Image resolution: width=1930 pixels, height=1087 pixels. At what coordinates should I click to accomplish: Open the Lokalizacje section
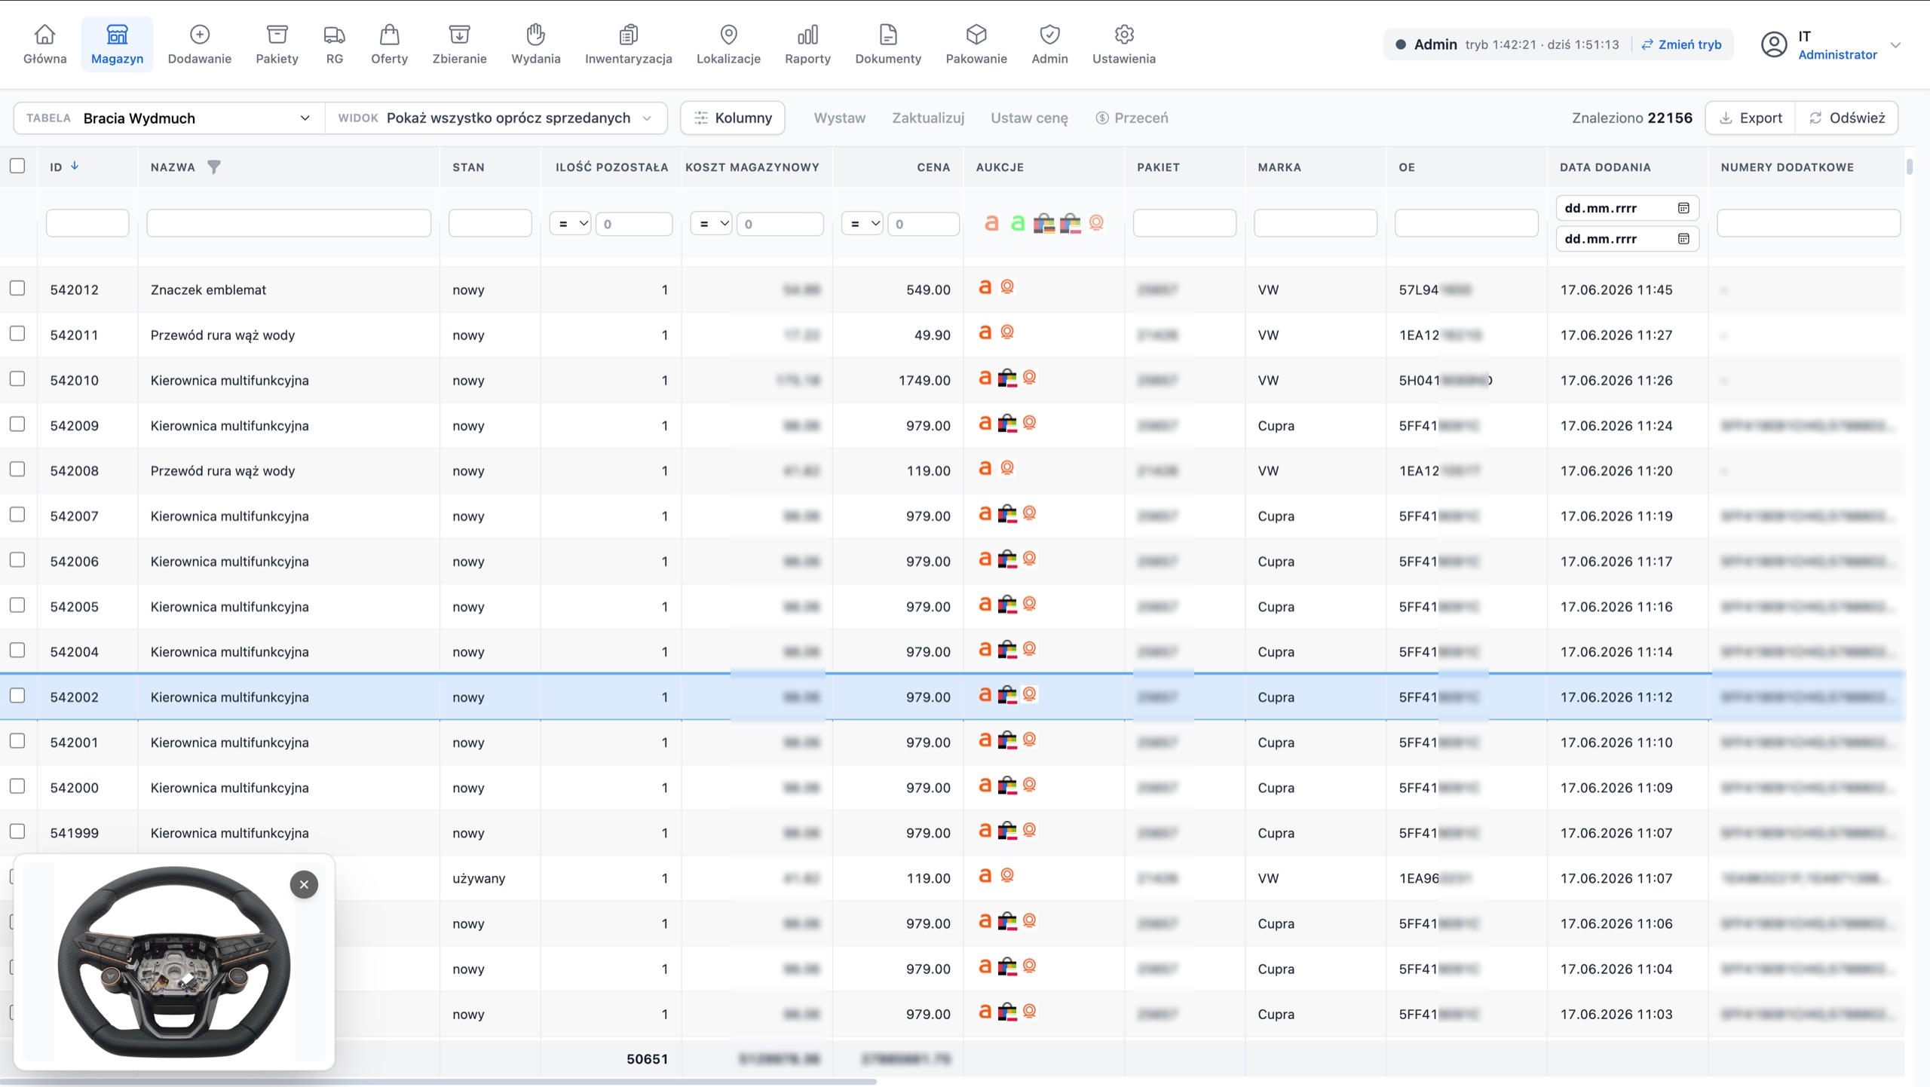pyautogui.click(x=728, y=44)
